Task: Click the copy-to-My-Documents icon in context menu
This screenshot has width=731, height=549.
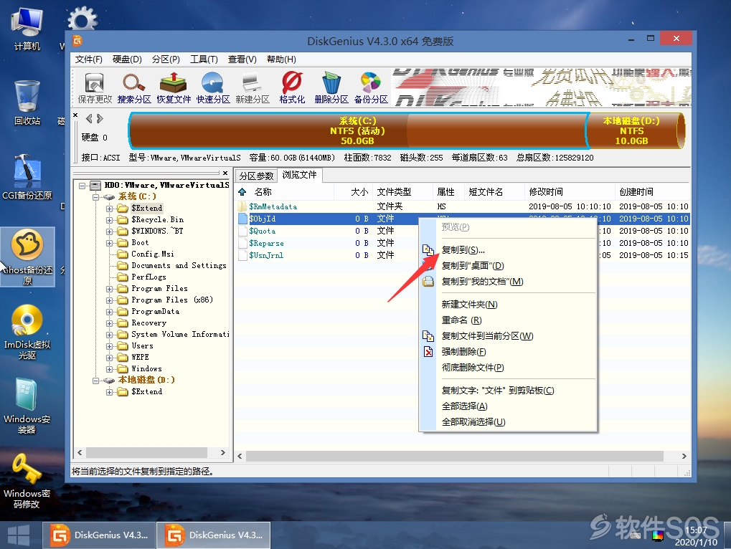Action: (428, 281)
